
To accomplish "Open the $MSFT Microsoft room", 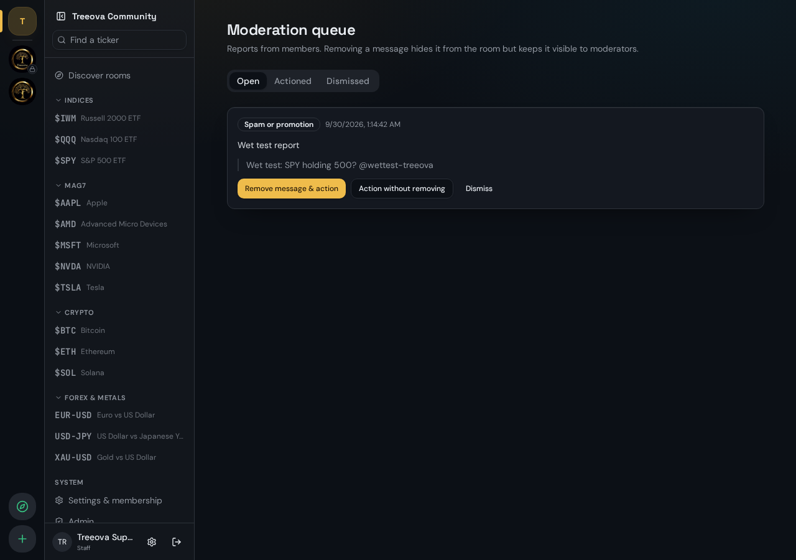I will (x=119, y=245).
